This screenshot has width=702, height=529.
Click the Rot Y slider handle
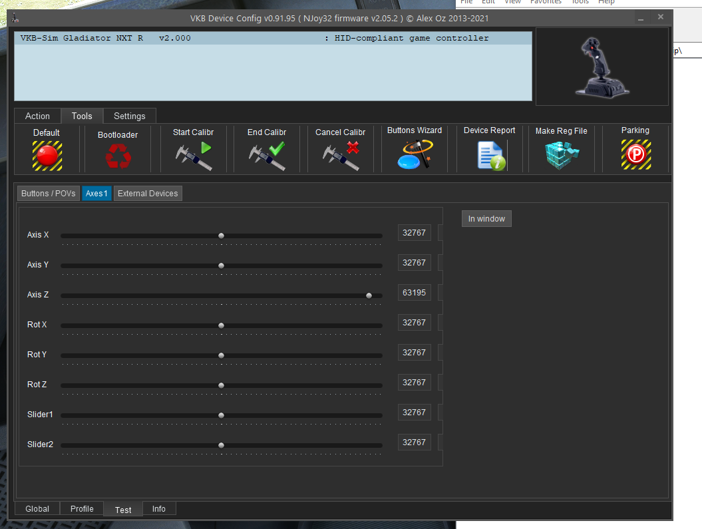(221, 356)
